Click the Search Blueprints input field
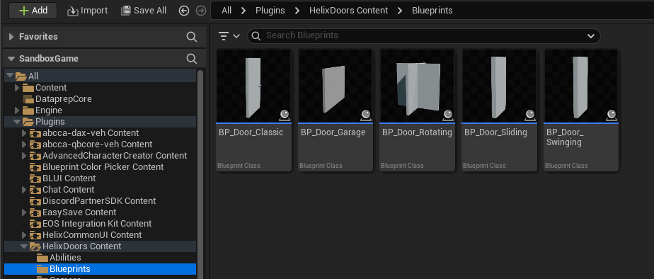The image size is (654, 279). tap(423, 36)
